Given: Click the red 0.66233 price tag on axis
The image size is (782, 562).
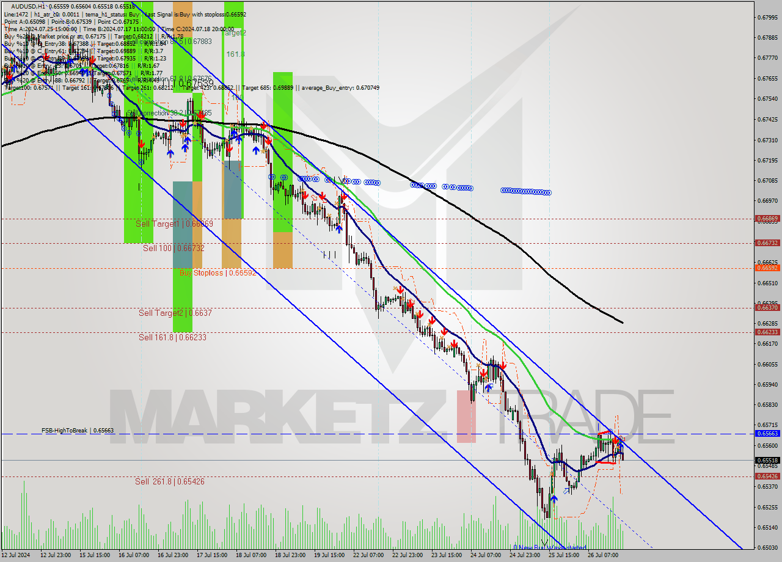Looking at the screenshot, I should tap(767, 332).
